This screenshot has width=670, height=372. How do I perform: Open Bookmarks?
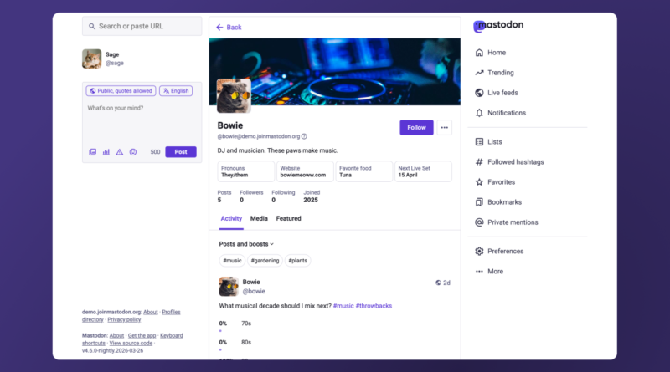[x=498, y=201]
